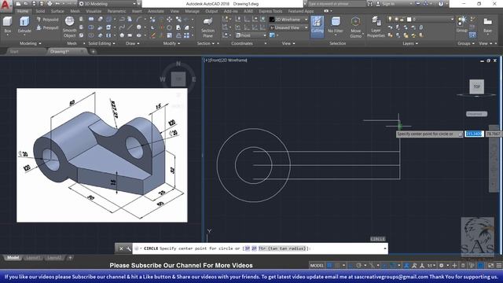
Task: Toggle MODEL space button in status bar
Action: pyautogui.click(x=317, y=266)
